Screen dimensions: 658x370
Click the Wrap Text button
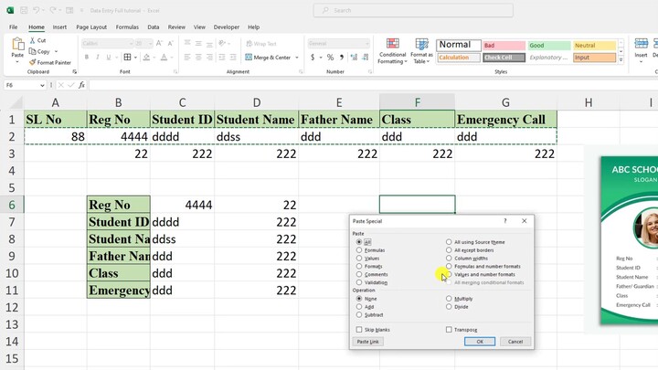pyautogui.click(x=261, y=44)
